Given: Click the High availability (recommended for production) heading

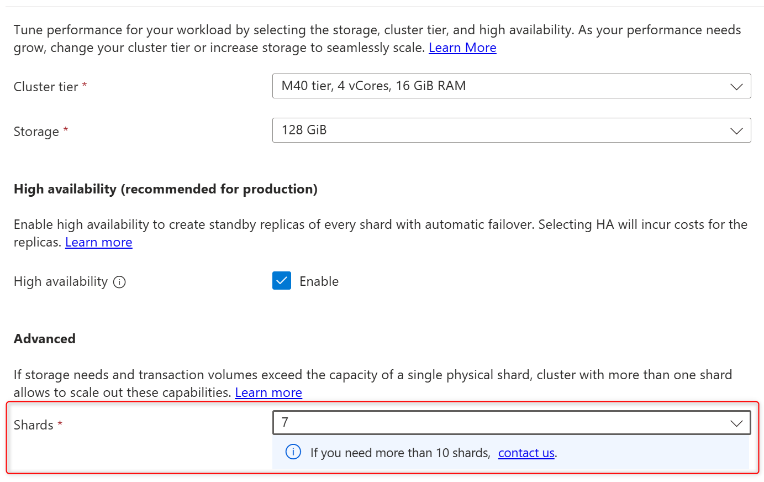Looking at the screenshot, I should (166, 189).
